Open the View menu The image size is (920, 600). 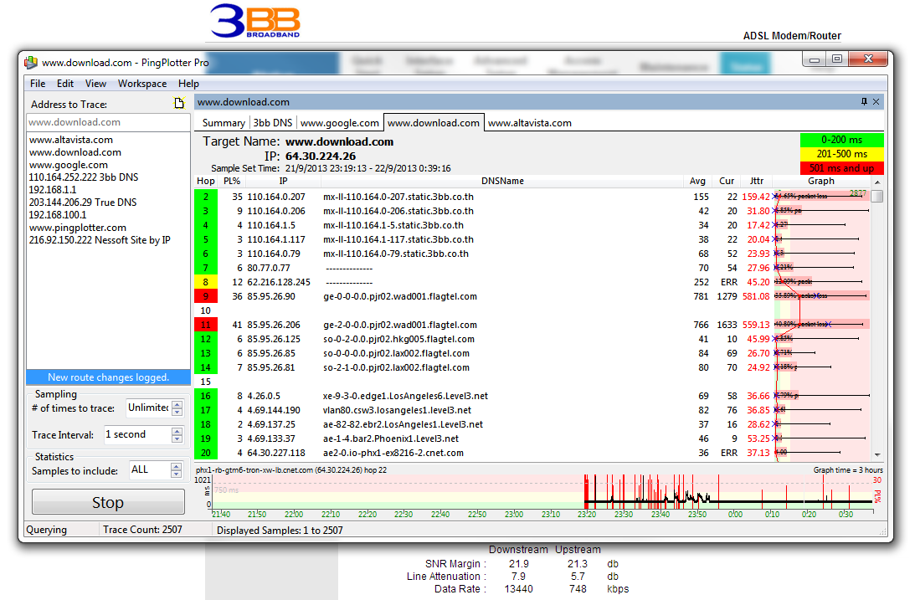(95, 84)
